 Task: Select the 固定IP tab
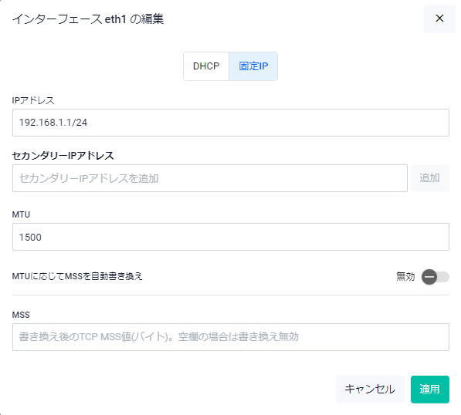253,66
